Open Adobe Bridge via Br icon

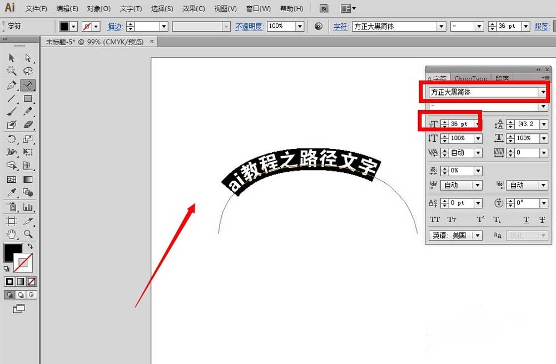click(324, 8)
